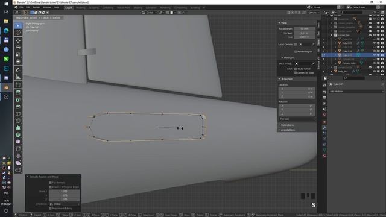Select the Shrink/Fatten tool
The height and width of the screenshot is (217, 386).
point(18,156)
